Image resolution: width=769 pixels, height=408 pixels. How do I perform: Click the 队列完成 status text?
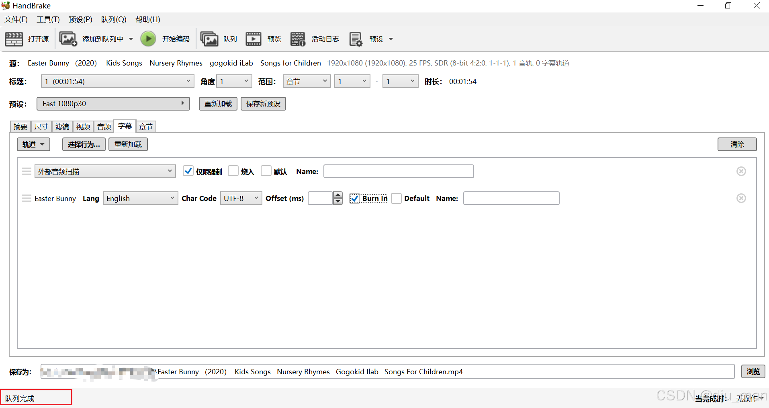pos(20,398)
